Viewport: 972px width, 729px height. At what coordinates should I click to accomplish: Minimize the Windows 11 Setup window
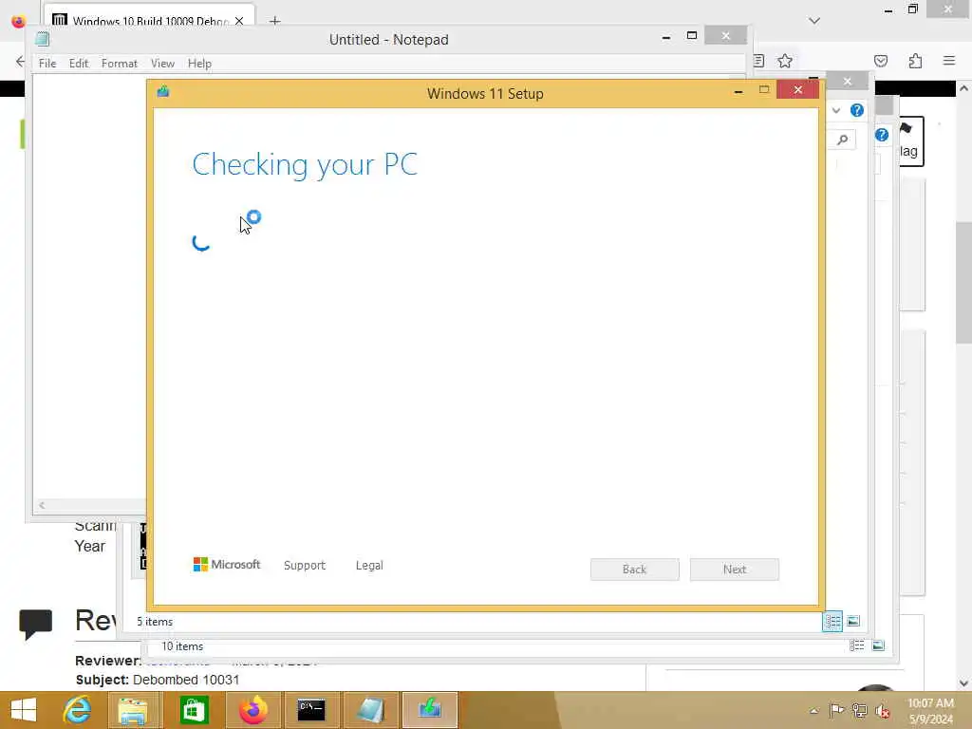pyautogui.click(x=738, y=91)
